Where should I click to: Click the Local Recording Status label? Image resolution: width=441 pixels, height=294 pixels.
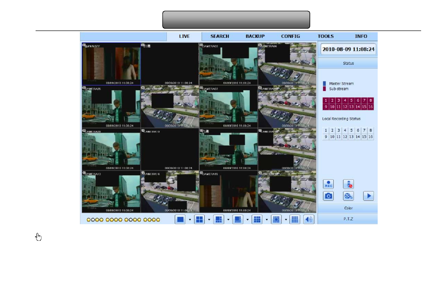click(x=341, y=119)
